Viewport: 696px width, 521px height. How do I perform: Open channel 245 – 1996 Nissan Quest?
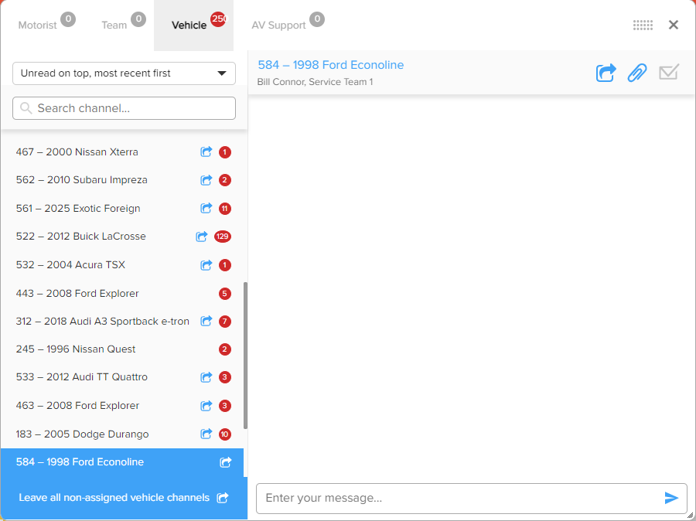(122, 349)
